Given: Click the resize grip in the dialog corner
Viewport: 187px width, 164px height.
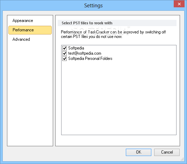Looking at the screenshot, I should click(x=182, y=159).
